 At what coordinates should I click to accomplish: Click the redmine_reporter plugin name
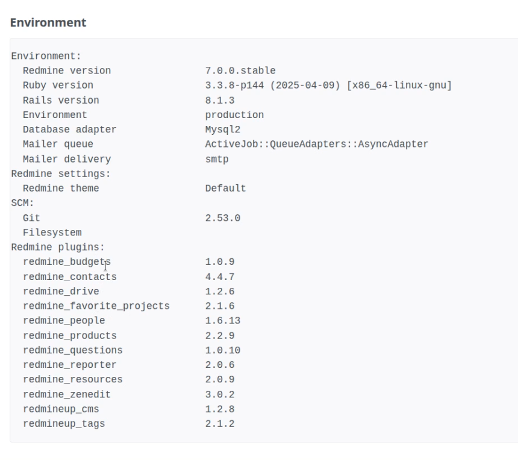(x=70, y=364)
